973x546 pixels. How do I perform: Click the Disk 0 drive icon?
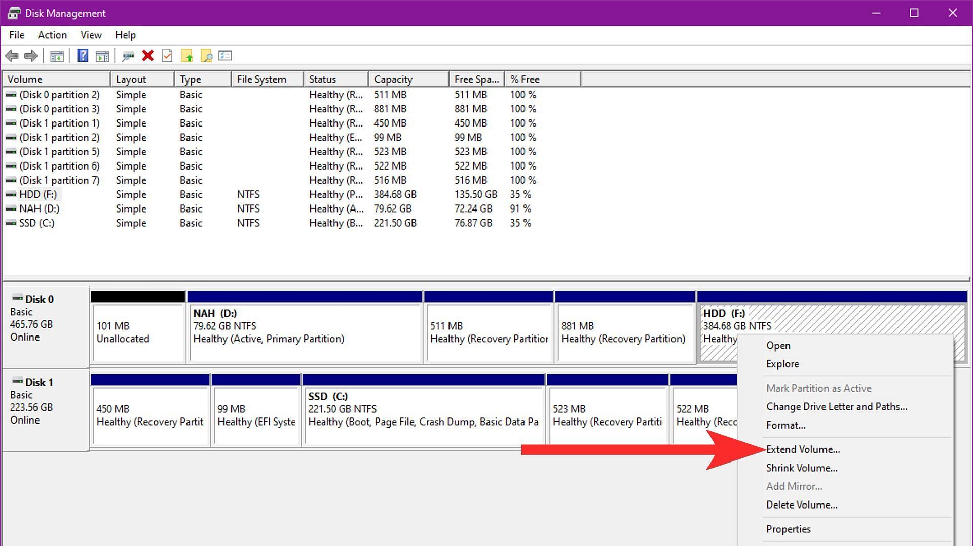click(18, 298)
